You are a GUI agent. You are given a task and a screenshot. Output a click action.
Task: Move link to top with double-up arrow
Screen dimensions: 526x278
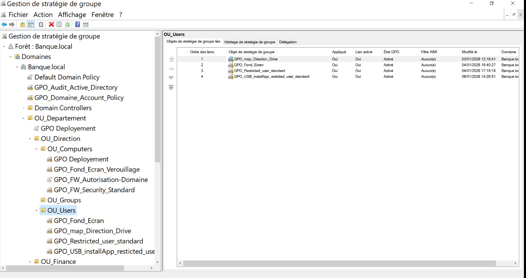(x=171, y=59)
